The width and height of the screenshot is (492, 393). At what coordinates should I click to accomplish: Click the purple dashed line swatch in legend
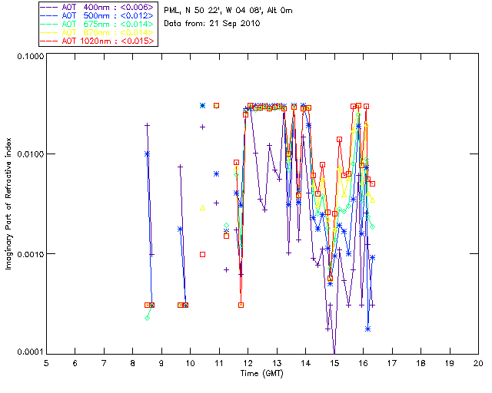click(49, 7)
